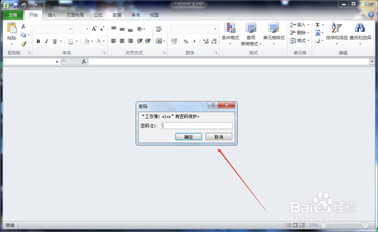Click the Font Color letter A icon
This screenshot has height=232, width=378.
[98, 41]
